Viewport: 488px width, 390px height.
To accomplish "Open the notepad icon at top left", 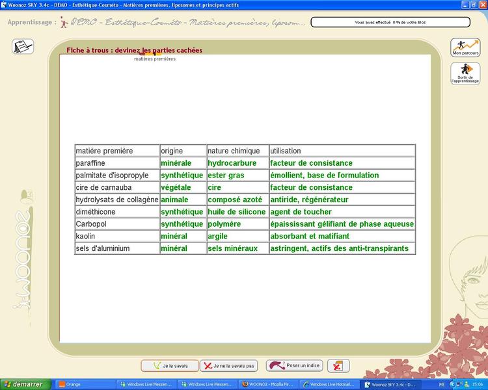I will [23, 47].
